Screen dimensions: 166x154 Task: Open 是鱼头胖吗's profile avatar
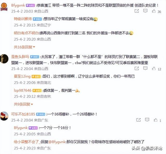click(4, 59)
